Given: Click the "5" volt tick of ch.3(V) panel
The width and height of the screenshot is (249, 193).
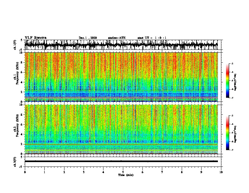Looking at the screenshot, I should point(21,157).
